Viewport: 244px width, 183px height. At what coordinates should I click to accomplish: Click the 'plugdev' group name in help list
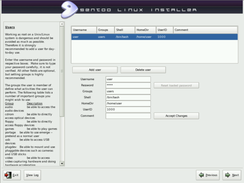click(11, 147)
